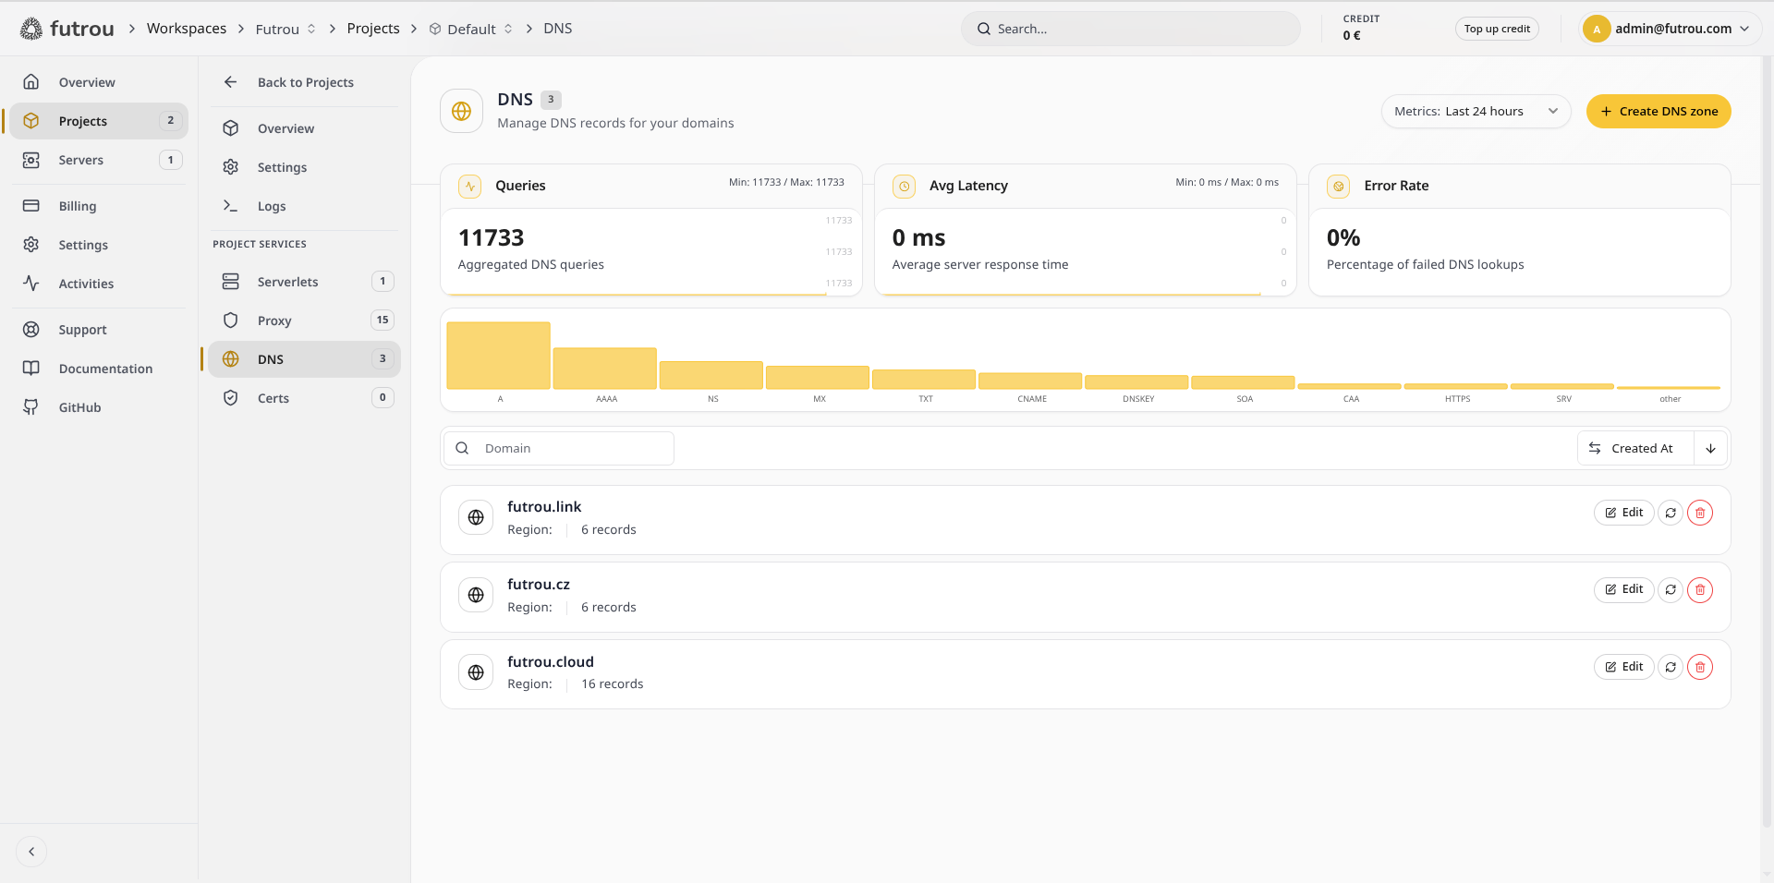This screenshot has height=883, width=1774.
Task: Open the Metrics Last 24 hours dropdown
Action: pyautogui.click(x=1476, y=111)
